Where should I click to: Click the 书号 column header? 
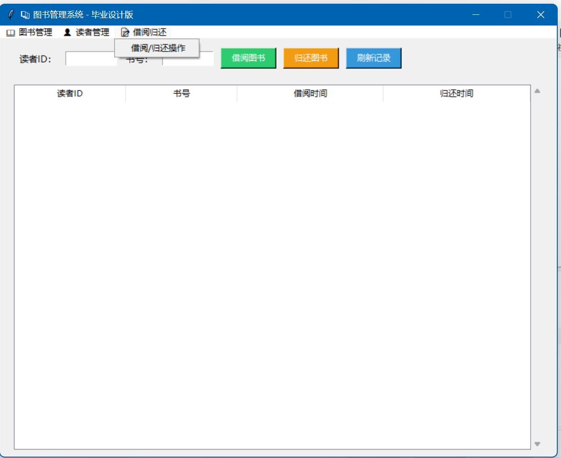point(181,94)
